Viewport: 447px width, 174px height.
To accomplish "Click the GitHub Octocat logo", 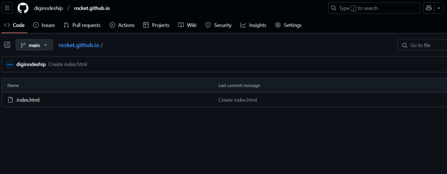I will [x=23, y=8].
